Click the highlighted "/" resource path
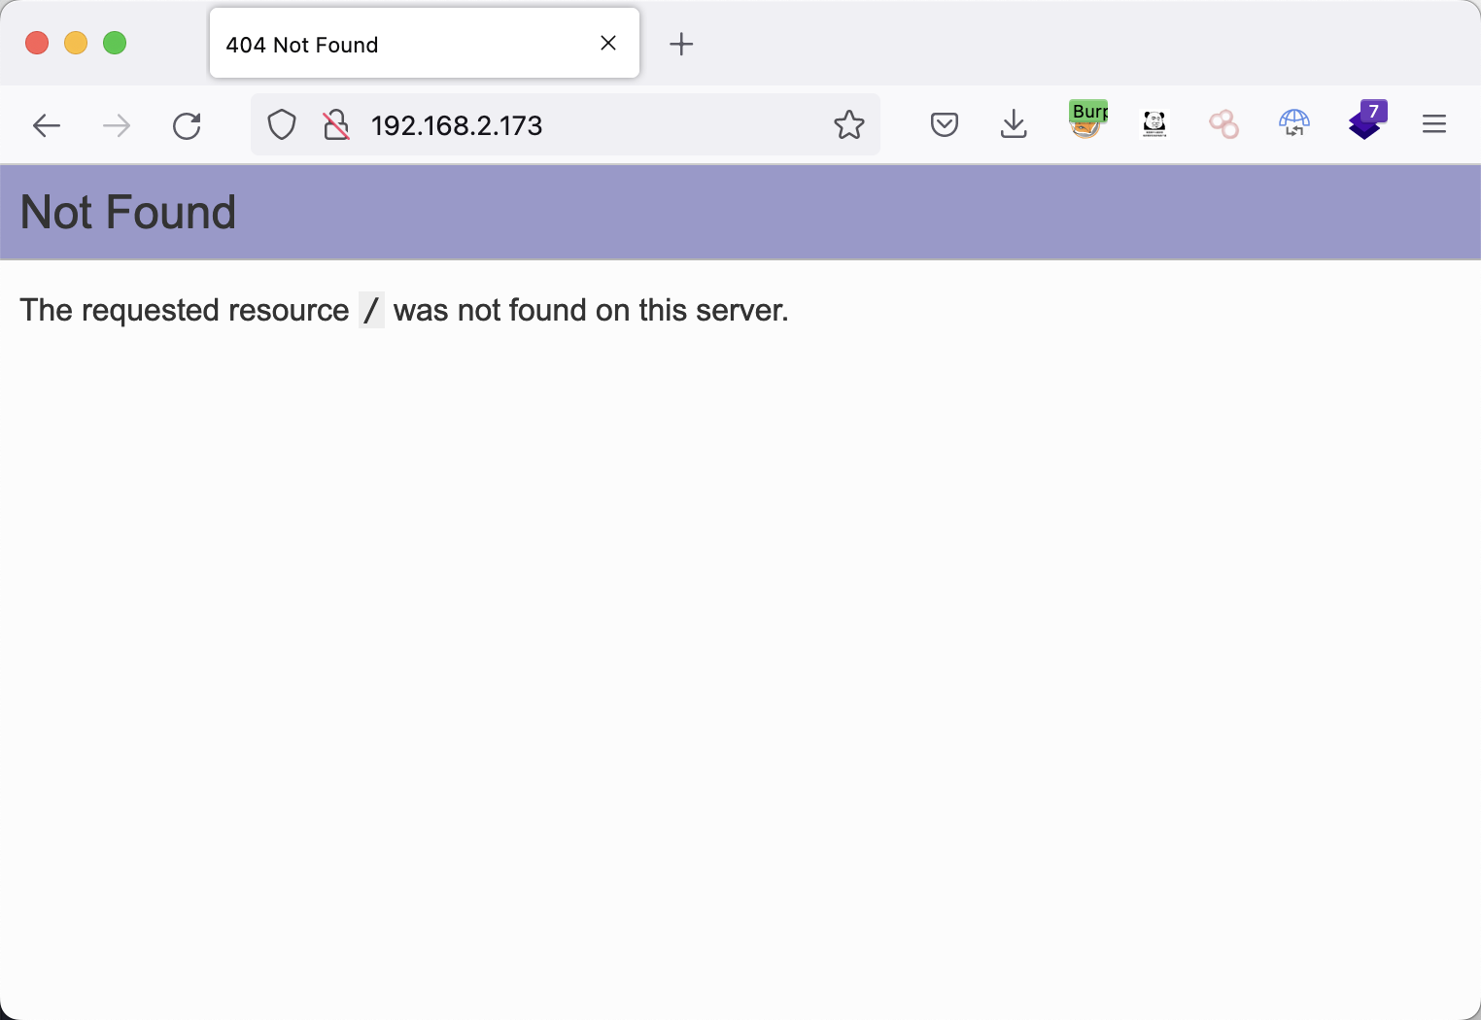The height and width of the screenshot is (1020, 1481). coord(371,310)
